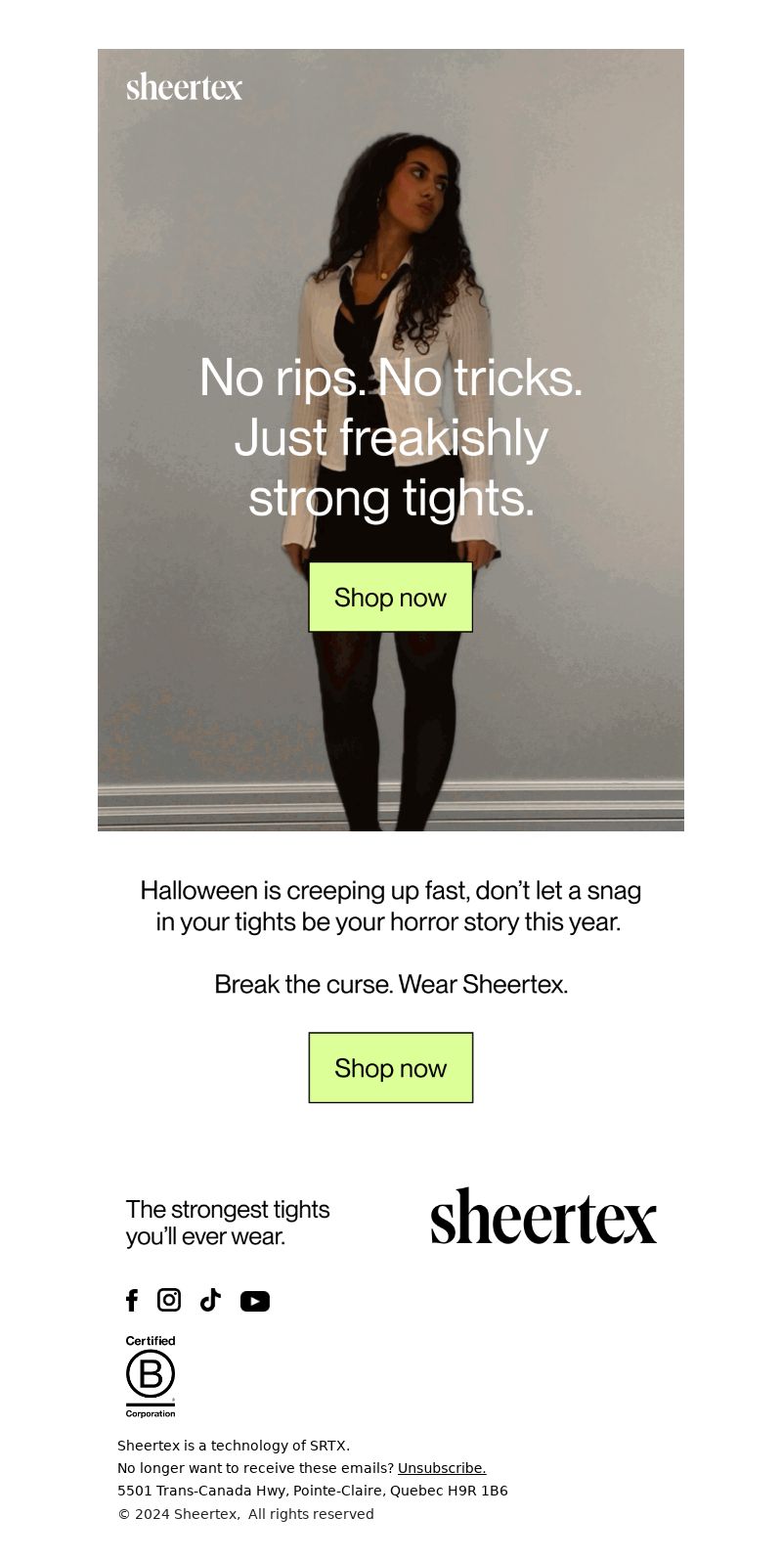Open the Sheertex Instagram icon

pyautogui.click(x=169, y=1300)
